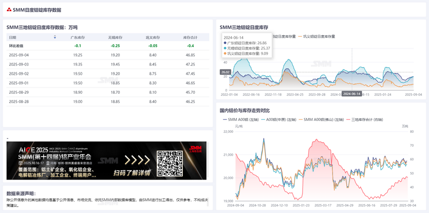Click 47.25 total for 2025-09-03
The width and height of the screenshot is (429, 213).
[190, 64]
